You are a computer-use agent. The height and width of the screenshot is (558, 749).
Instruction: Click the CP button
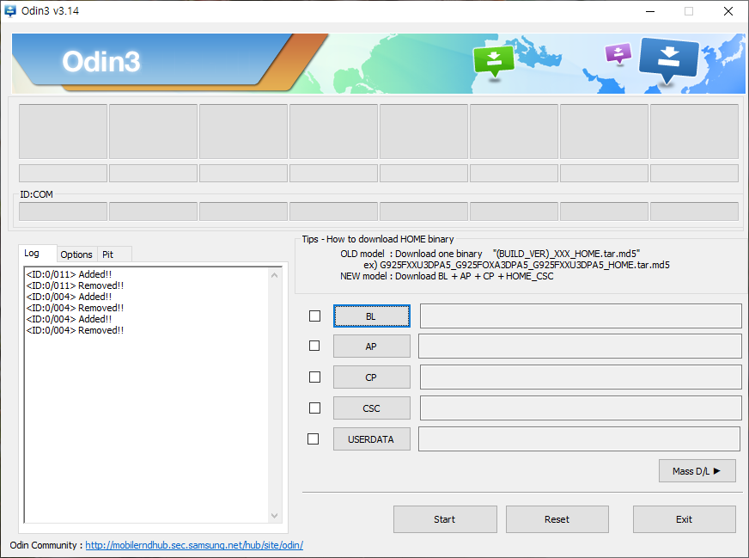pyautogui.click(x=372, y=377)
